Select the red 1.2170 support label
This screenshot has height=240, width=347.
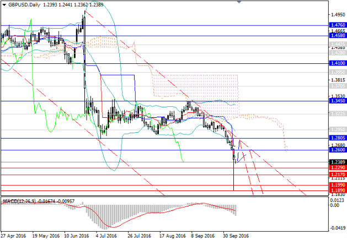pos(337,175)
